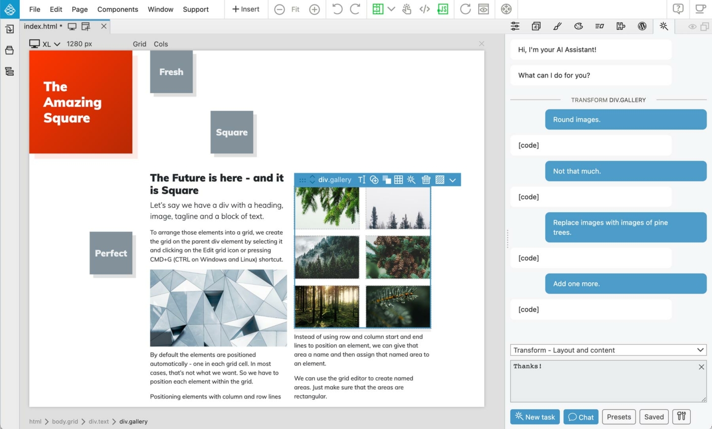Open the Presets button
712x429 pixels.
tap(619, 417)
